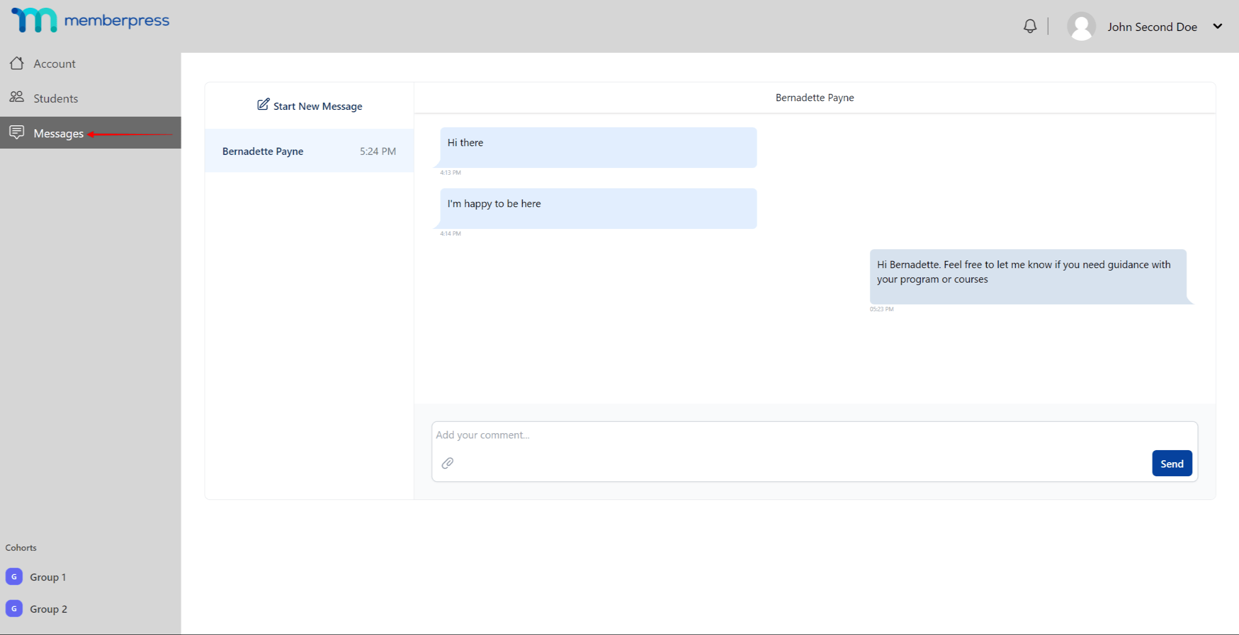The image size is (1239, 635).
Task: Open the Bernadette Payne conversation
Action: [x=309, y=151]
